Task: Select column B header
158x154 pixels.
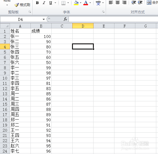Action: pos(41,26)
